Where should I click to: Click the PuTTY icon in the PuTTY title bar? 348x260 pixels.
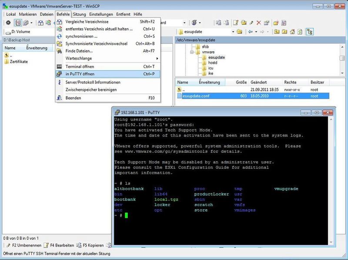point(117,113)
